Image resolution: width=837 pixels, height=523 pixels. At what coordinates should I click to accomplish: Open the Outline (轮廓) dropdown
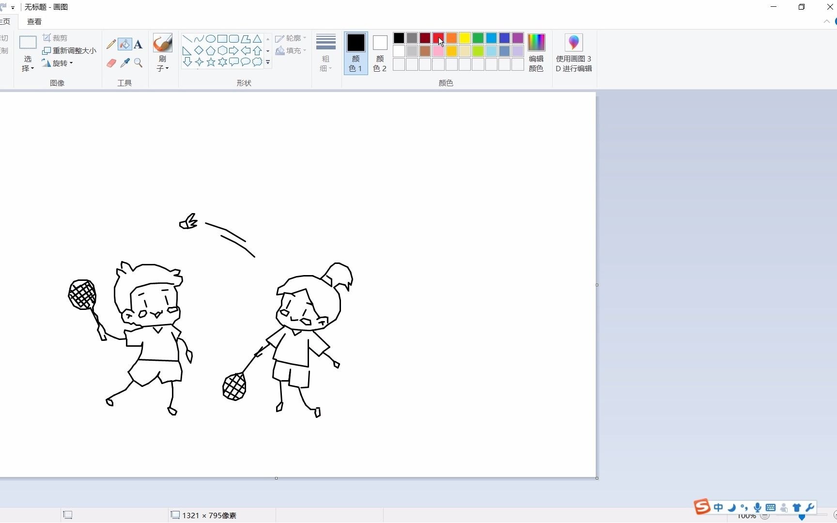[291, 38]
